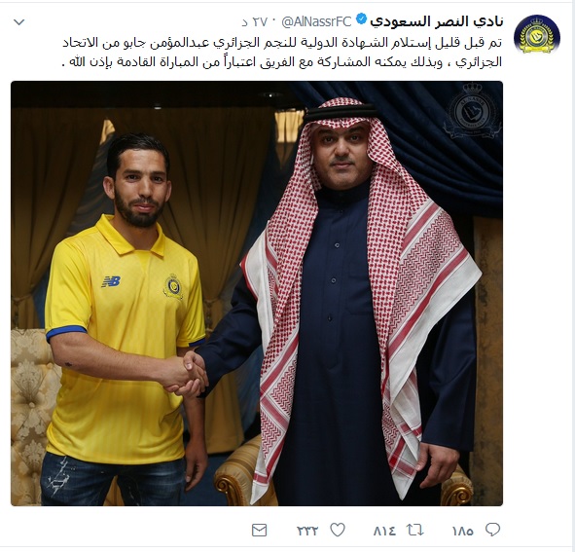The width and height of the screenshot is (575, 552).
Task: Retweet this Al Nassr post
Action: tap(414, 530)
